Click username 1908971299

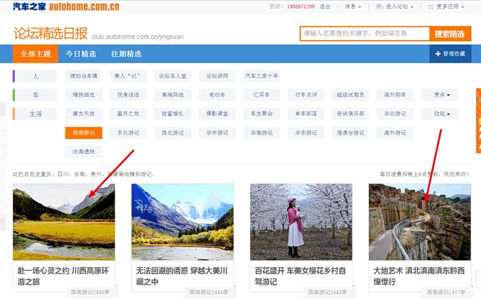(301, 6)
